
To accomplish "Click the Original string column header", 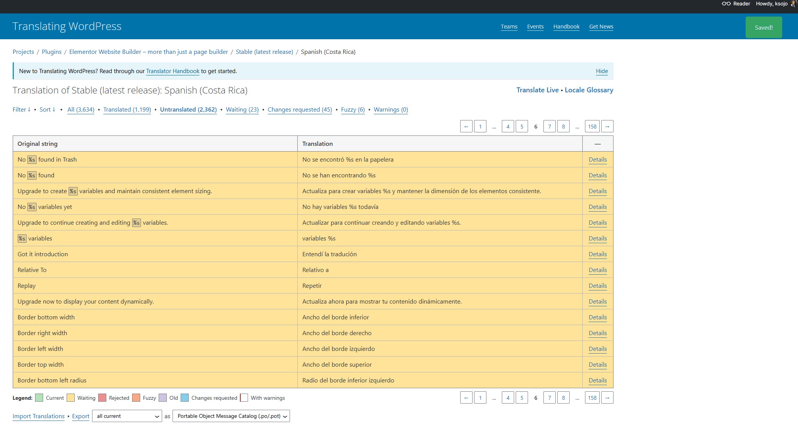I will click(x=155, y=144).
